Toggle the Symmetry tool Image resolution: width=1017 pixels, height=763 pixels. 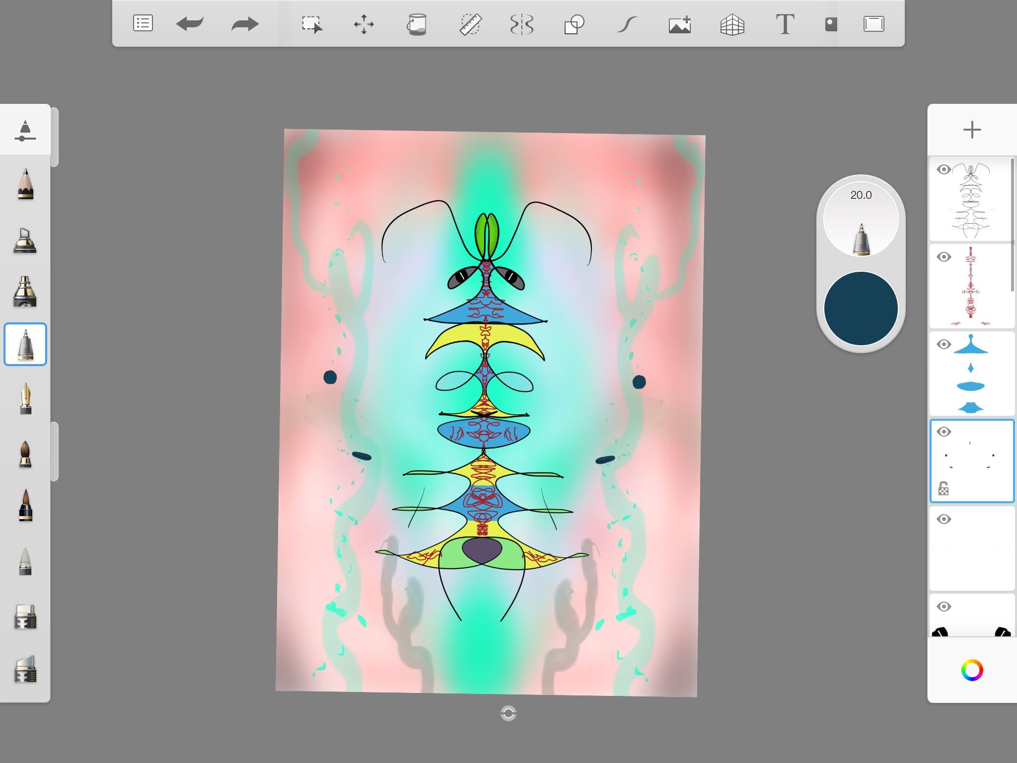[521, 24]
